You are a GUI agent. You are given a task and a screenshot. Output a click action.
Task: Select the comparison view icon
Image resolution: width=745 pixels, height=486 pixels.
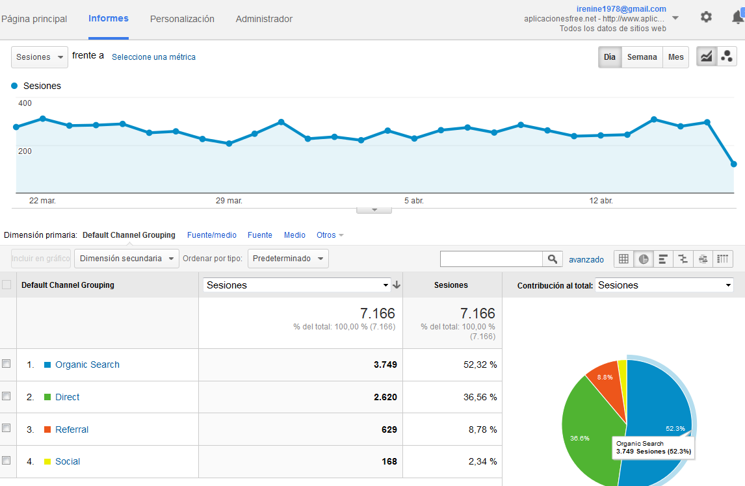pos(683,259)
